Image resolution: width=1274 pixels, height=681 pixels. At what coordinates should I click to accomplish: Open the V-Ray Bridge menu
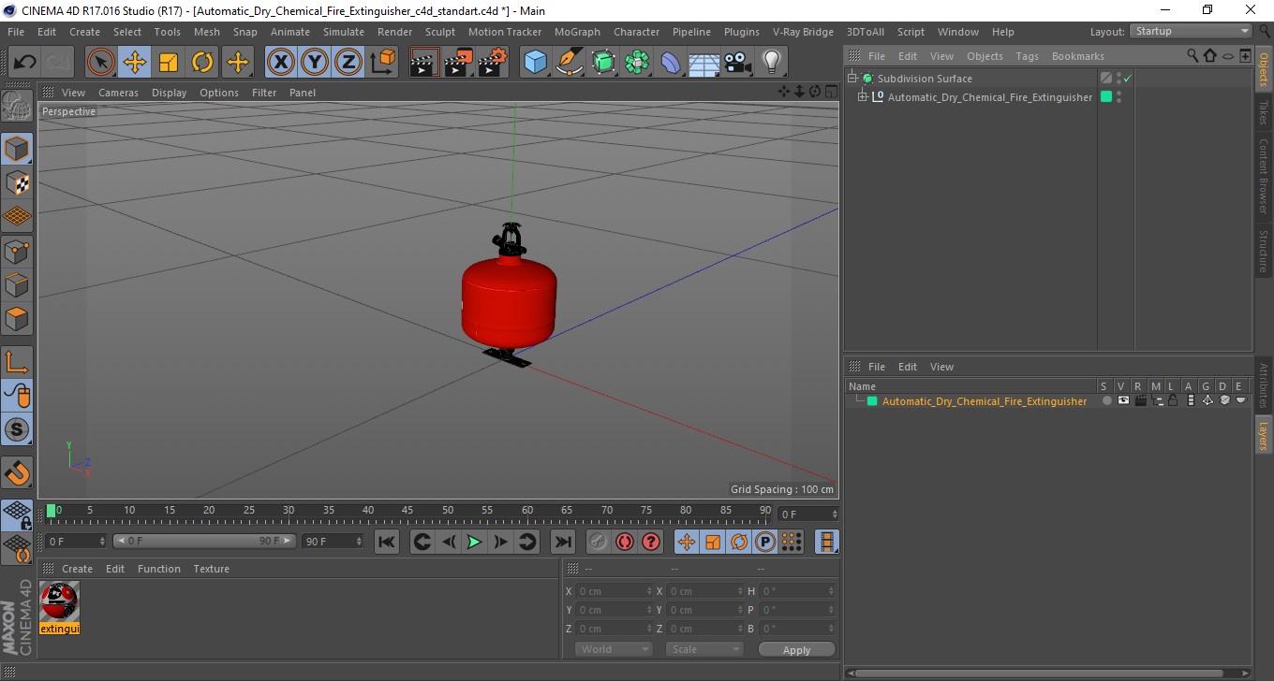[x=803, y=32]
